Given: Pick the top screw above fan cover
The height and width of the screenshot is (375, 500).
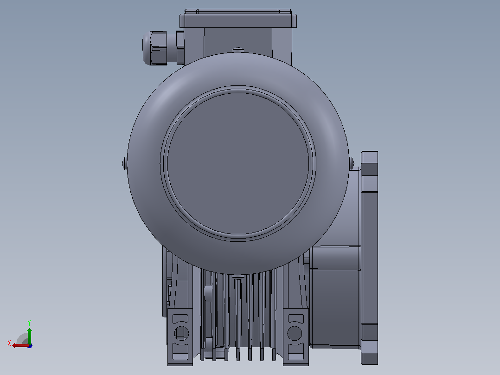Looking at the screenshot, I should click(238, 50).
